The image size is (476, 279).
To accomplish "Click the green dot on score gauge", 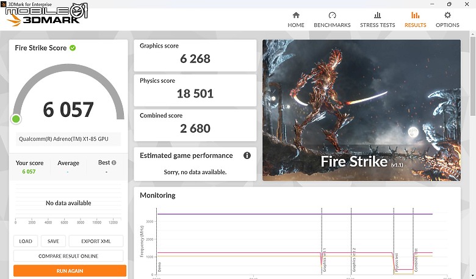I will tap(16, 119).
